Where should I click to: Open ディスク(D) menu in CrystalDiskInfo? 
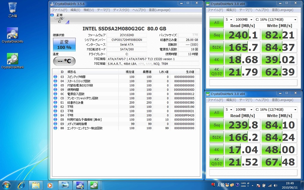point(121,10)
